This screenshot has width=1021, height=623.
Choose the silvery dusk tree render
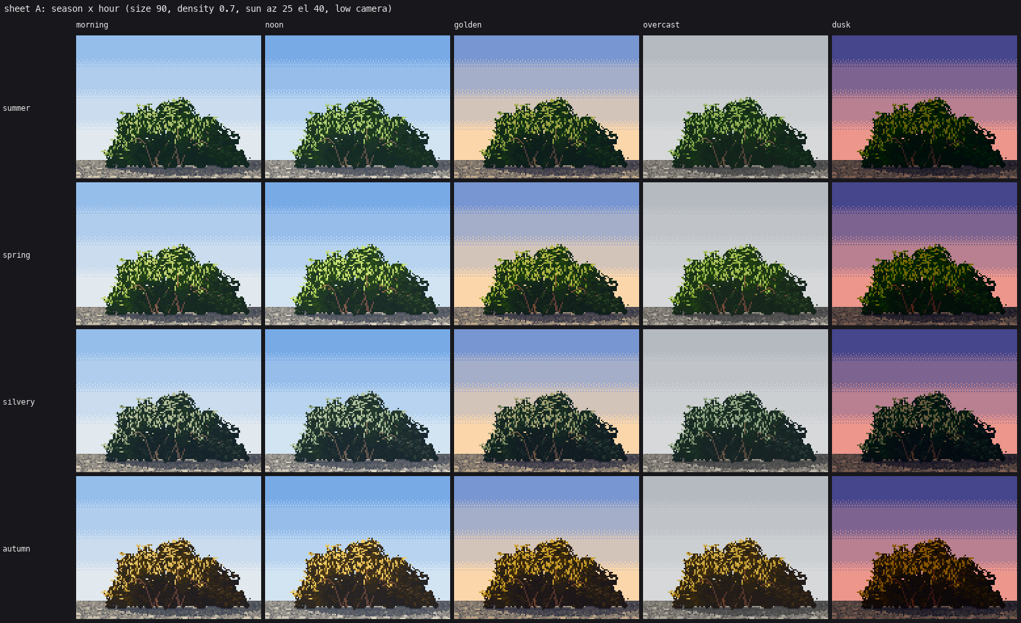[x=925, y=401]
